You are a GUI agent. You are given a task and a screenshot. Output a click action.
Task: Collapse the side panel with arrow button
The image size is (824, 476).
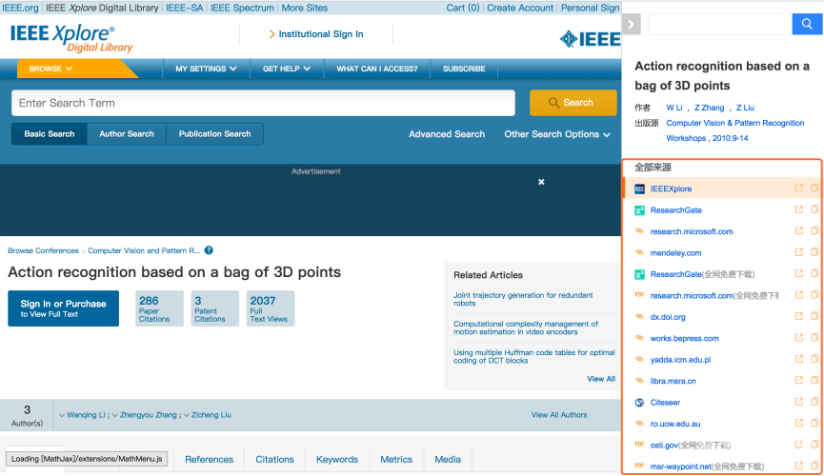click(x=632, y=24)
